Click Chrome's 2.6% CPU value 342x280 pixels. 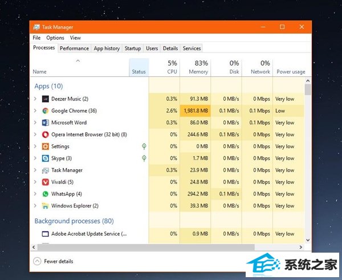pos(172,111)
